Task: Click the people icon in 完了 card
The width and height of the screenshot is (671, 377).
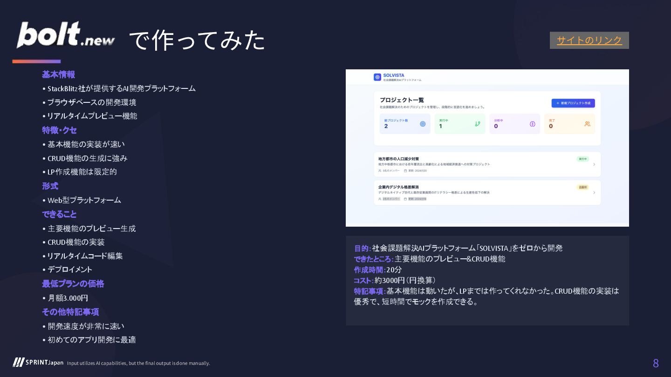Action: (587, 124)
